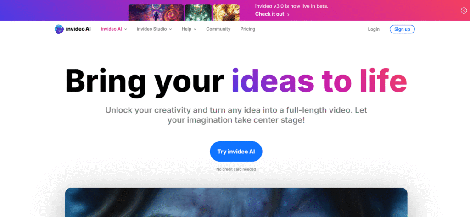This screenshot has height=217, width=470.
Task: Click the Login link
Action: pos(374,29)
